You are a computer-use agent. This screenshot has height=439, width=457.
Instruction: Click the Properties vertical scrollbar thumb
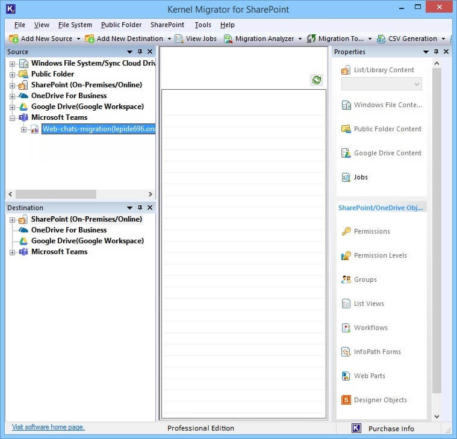[437, 230]
